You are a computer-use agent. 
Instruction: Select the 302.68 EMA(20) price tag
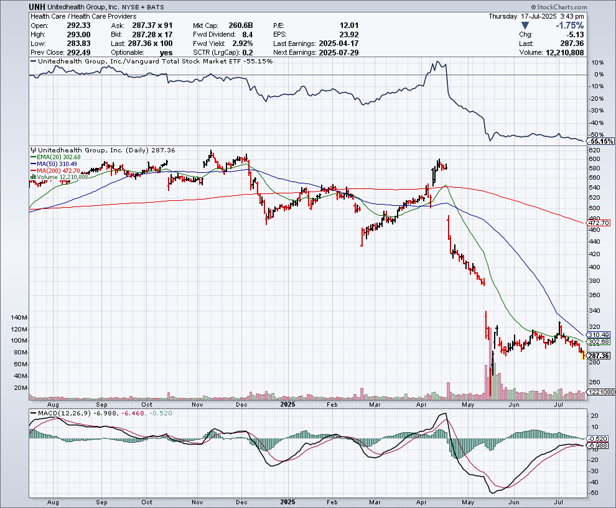click(x=599, y=342)
